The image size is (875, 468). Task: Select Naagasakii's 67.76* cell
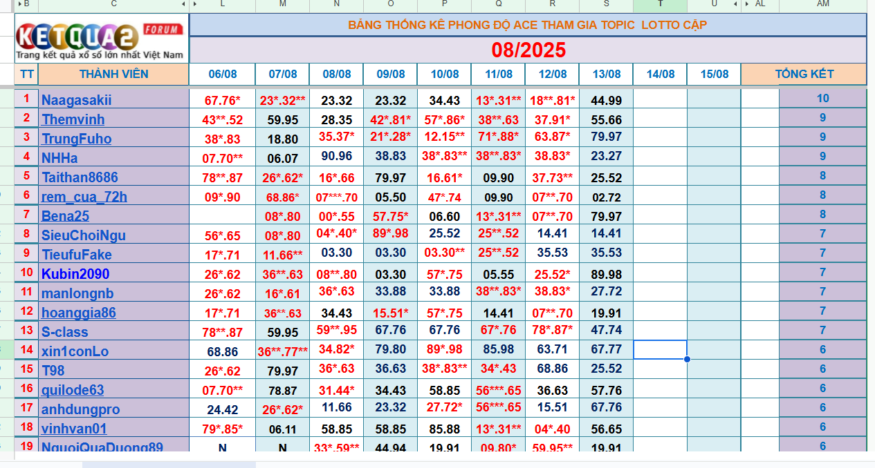tap(222, 99)
